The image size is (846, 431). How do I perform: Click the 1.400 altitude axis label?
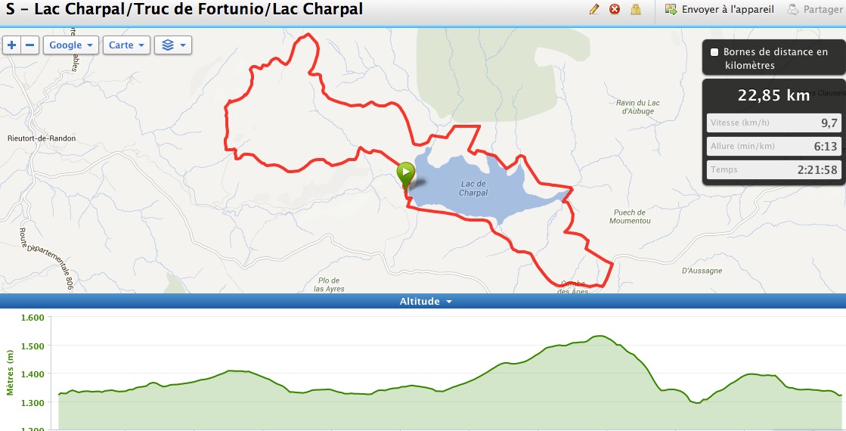pos(33,374)
